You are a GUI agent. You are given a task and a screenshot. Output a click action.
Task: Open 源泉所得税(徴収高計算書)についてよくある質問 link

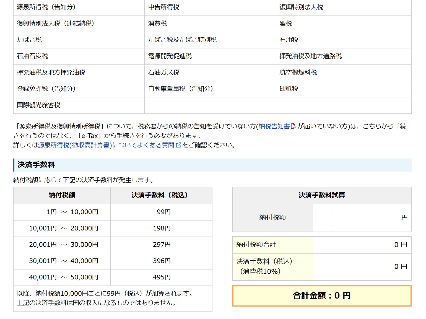(x=106, y=145)
